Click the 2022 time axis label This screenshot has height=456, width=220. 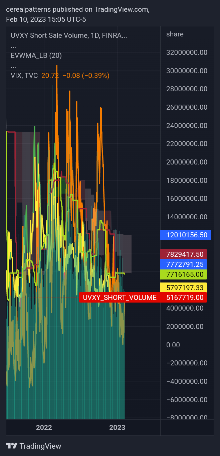point(44,427)
